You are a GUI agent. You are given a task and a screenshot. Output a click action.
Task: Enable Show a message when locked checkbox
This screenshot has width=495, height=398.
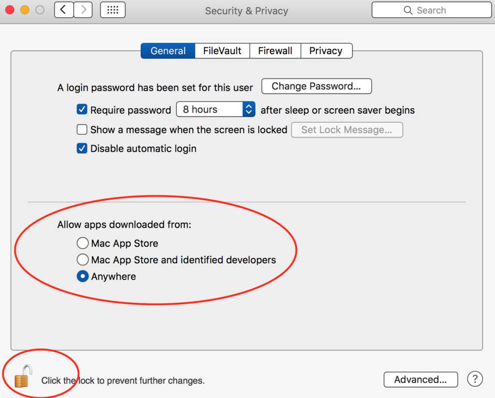click(82, 130)
